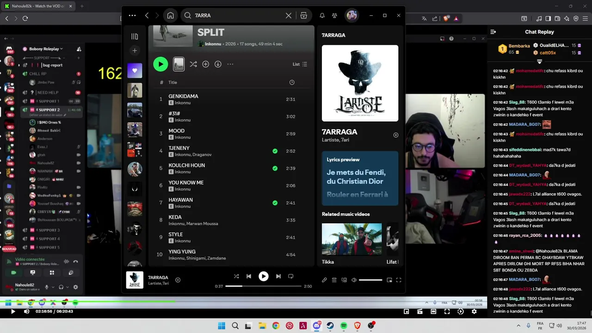Open Steam from the Windows taskbar
This screenshot has width=592, height=333.
click(330, 326)
